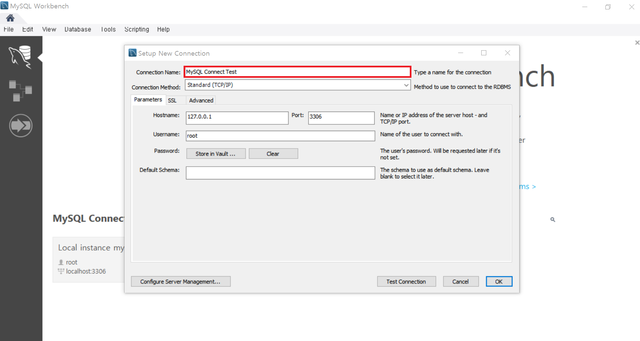Click the 'Default Schema:' label
Viewport: 640px width, 341px height.
[159, 170]
